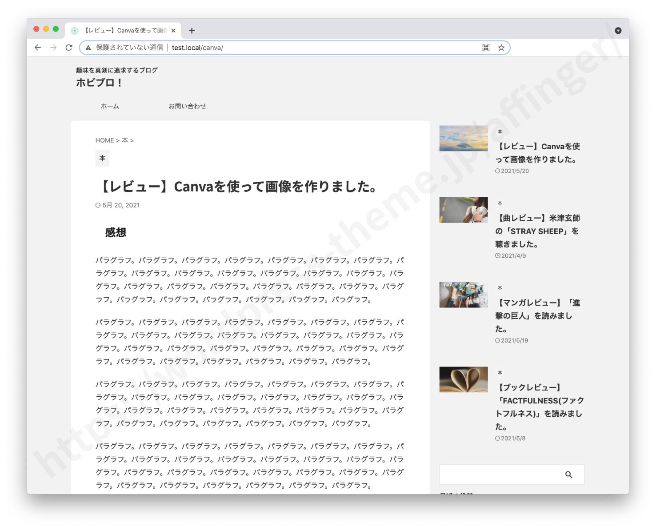Open the Mount Fuji sky thumbnail
The image size is (656, 530).
464,139
